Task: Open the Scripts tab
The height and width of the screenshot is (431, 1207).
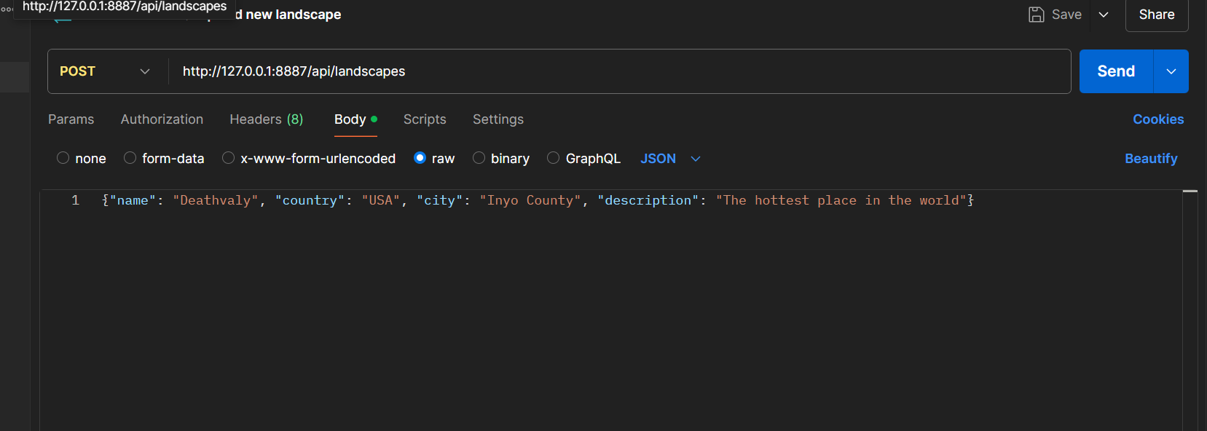Action: (425, 119)
